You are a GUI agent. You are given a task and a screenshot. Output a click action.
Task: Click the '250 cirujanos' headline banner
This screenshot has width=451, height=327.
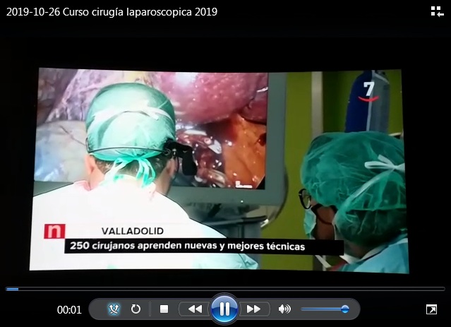point(185,247)
